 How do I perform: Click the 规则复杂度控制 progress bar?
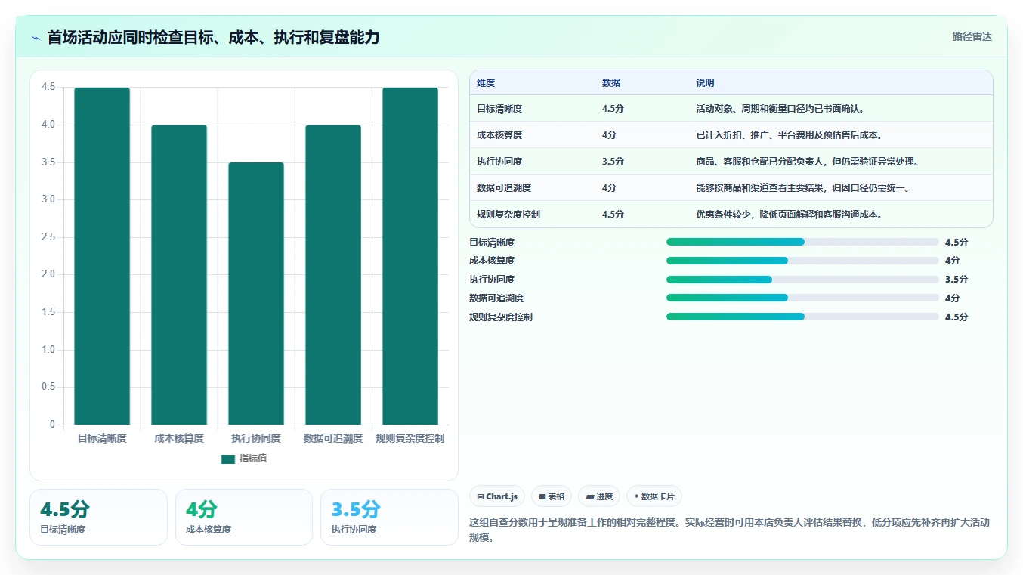[802, 317]
